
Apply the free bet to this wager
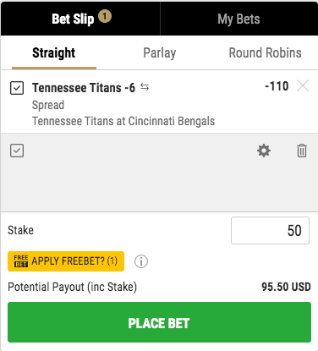click(66, 261)
